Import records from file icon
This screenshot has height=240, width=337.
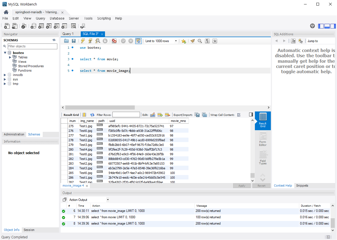(204, 115)
